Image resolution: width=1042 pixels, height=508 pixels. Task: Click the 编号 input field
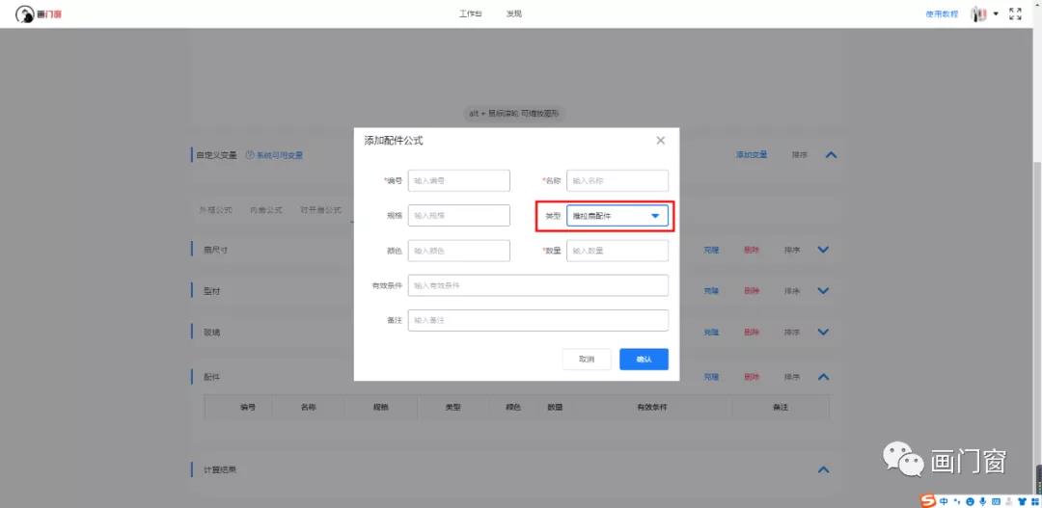458,180
